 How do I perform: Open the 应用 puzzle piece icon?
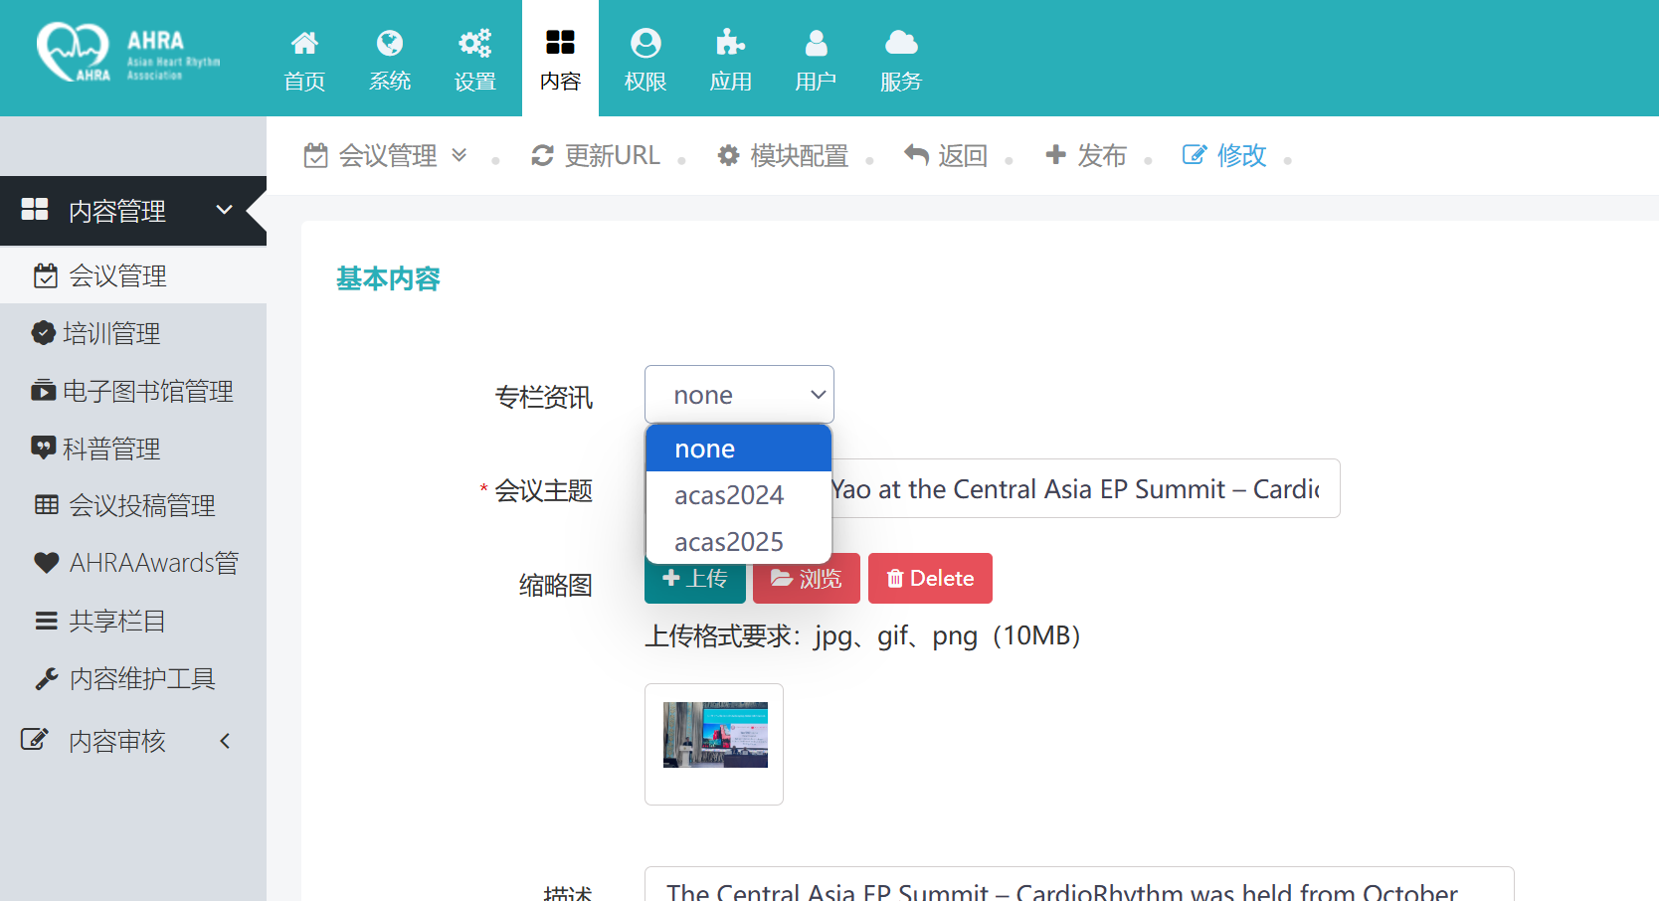(x=730, y=44)
